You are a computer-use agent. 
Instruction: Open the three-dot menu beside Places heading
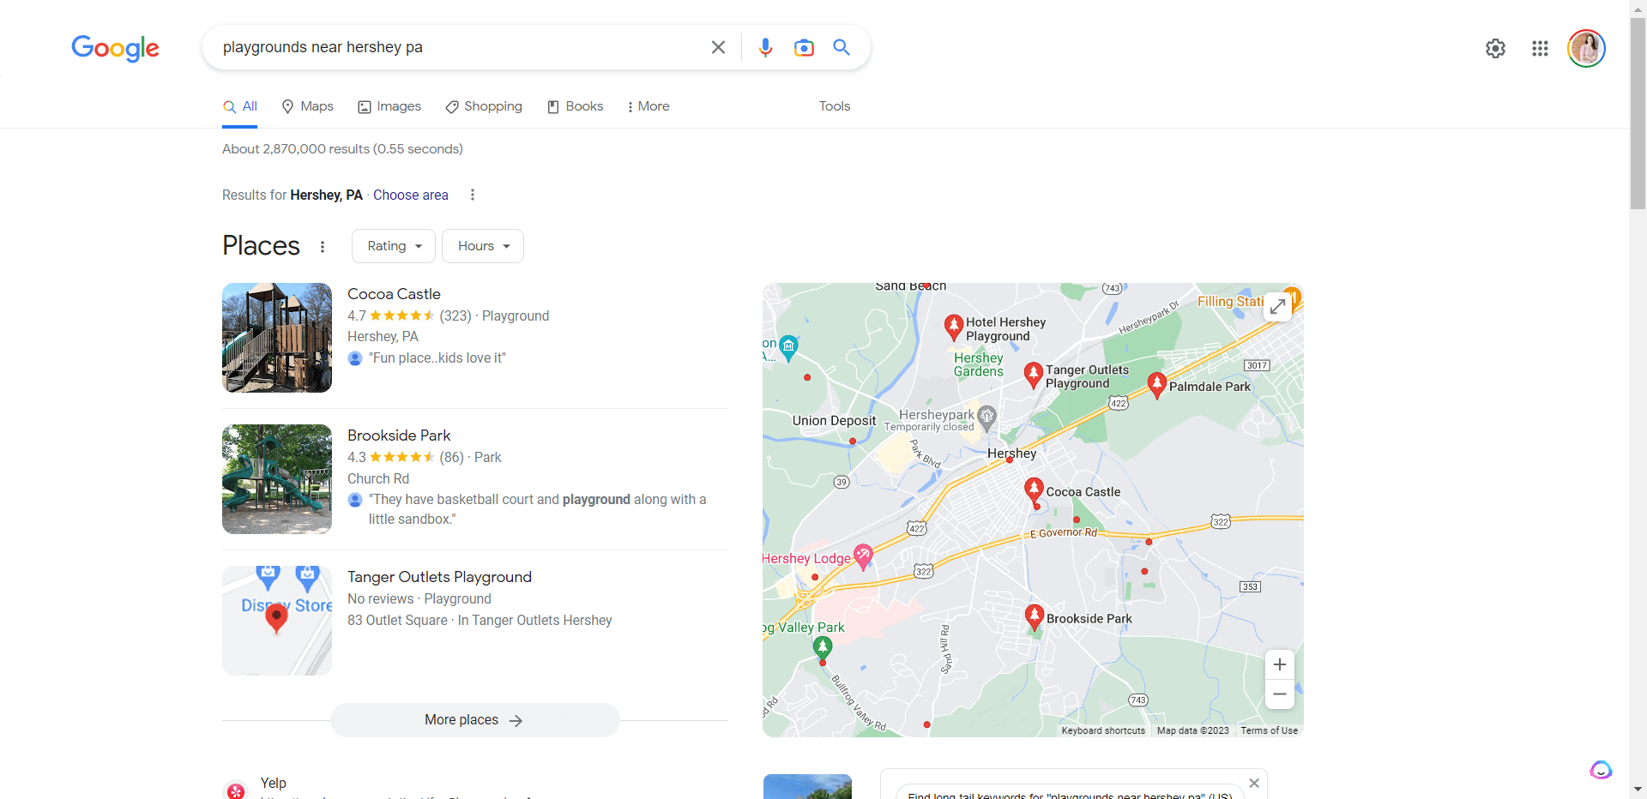click(323, 247)
